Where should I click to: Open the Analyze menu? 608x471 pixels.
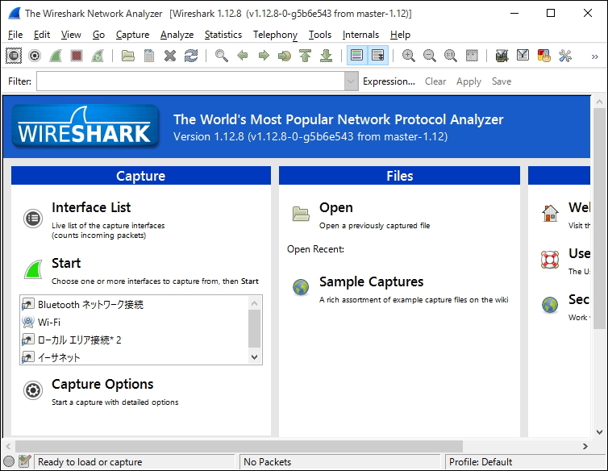177,35
